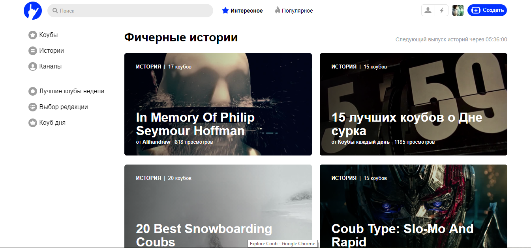
Task: Open Лучшие коубы недели in sidebar
Action: [x=71, y=91]
